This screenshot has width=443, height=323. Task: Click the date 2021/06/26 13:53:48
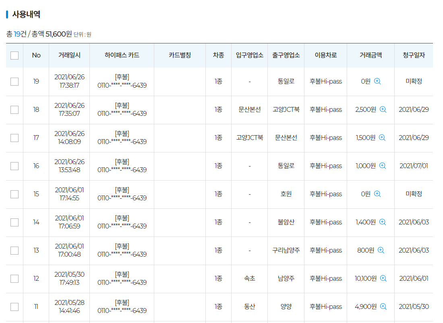[x=69, y=166]
